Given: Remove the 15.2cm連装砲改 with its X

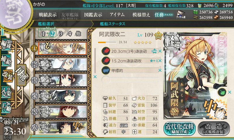Looking at the screenshot, I should (160, 61).
